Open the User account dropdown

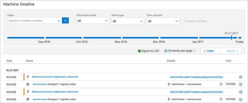163,21
